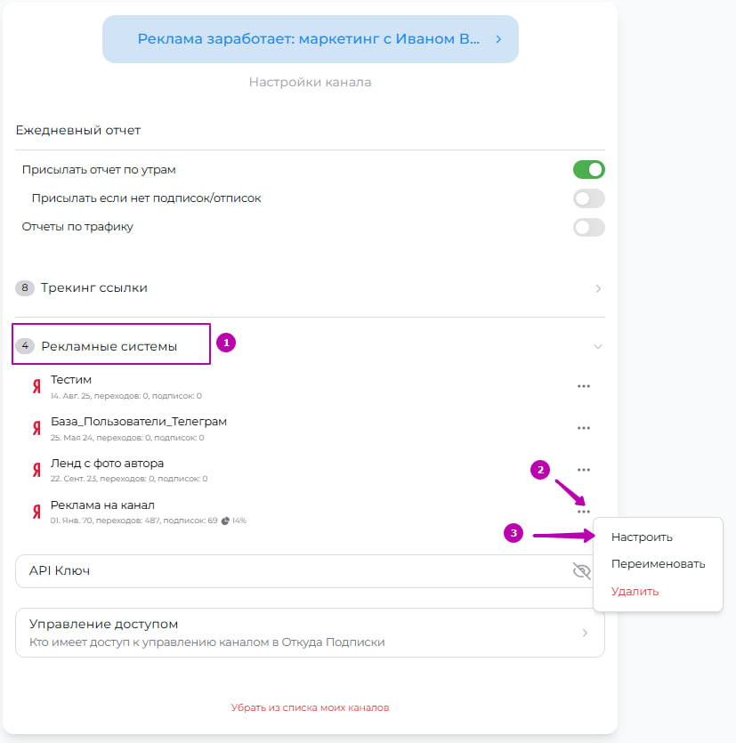
Task: Select Настроить in context menu
Action: 642,537
